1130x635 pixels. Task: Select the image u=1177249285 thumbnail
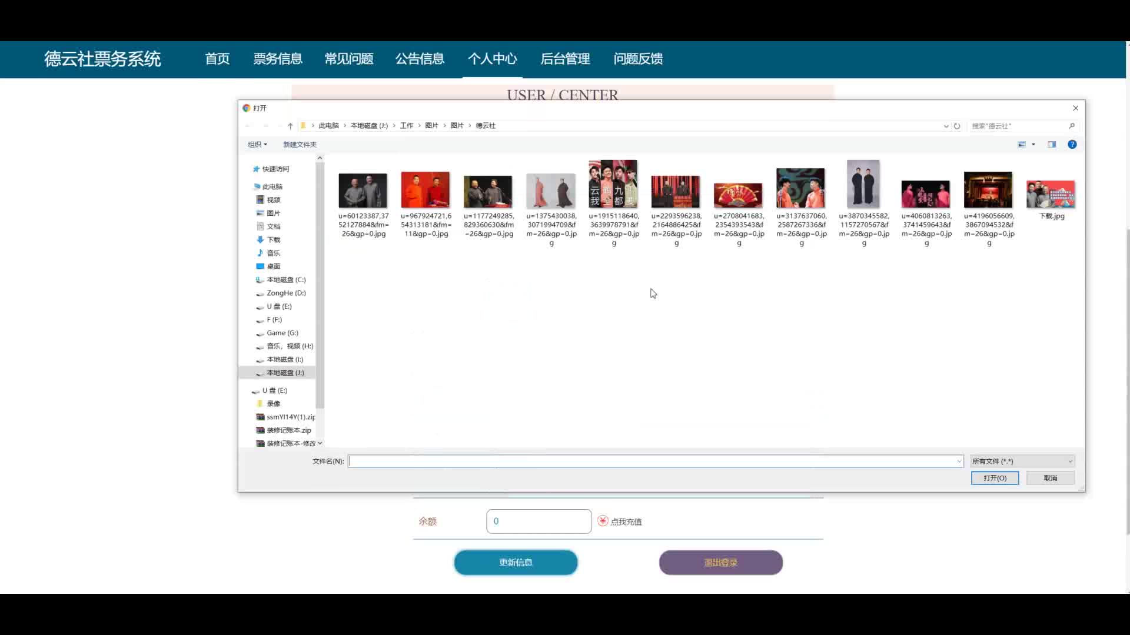(488, 192)
